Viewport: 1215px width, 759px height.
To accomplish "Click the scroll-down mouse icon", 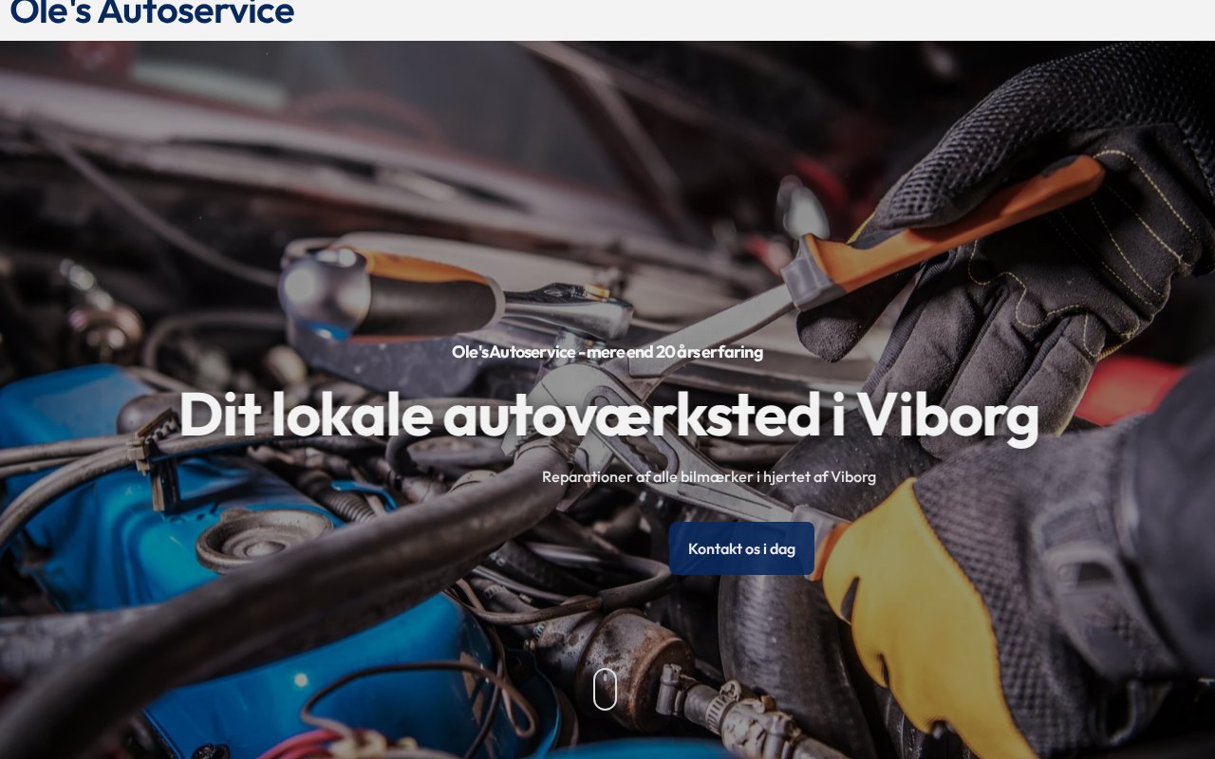I will pos(605,689).
